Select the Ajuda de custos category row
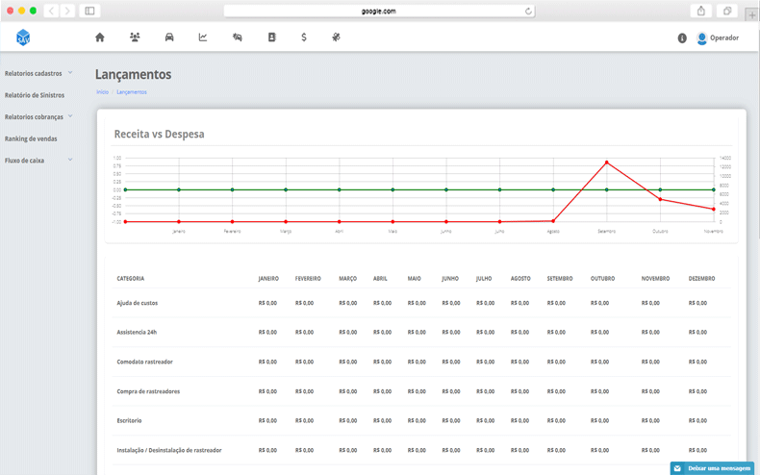The image size is (760, 475). click(x=421, y=303)
